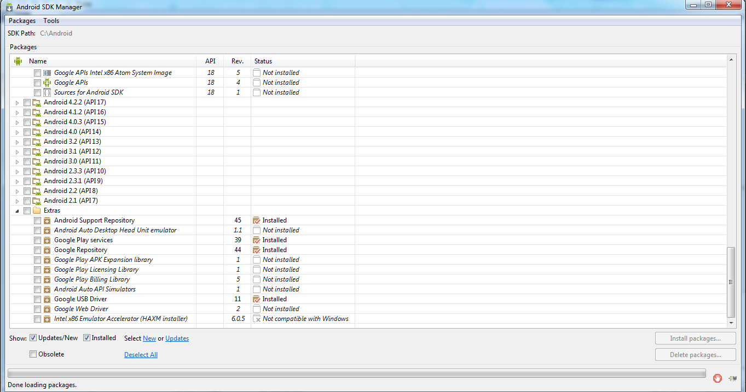The height and width of the screenshot is (392, 746).
Task: Check the Google APIs Intel x86 Atom System Image box
Action: point(37,73)
